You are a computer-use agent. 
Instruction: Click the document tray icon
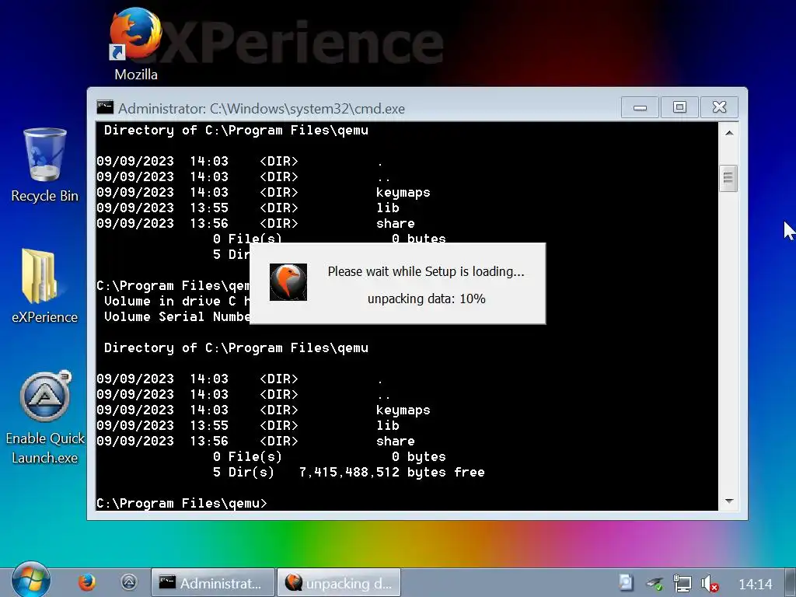tap(626, 582)
